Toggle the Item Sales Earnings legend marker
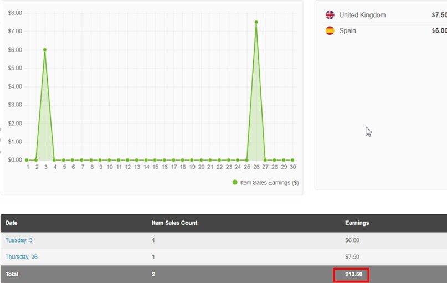 pos(235,182)
